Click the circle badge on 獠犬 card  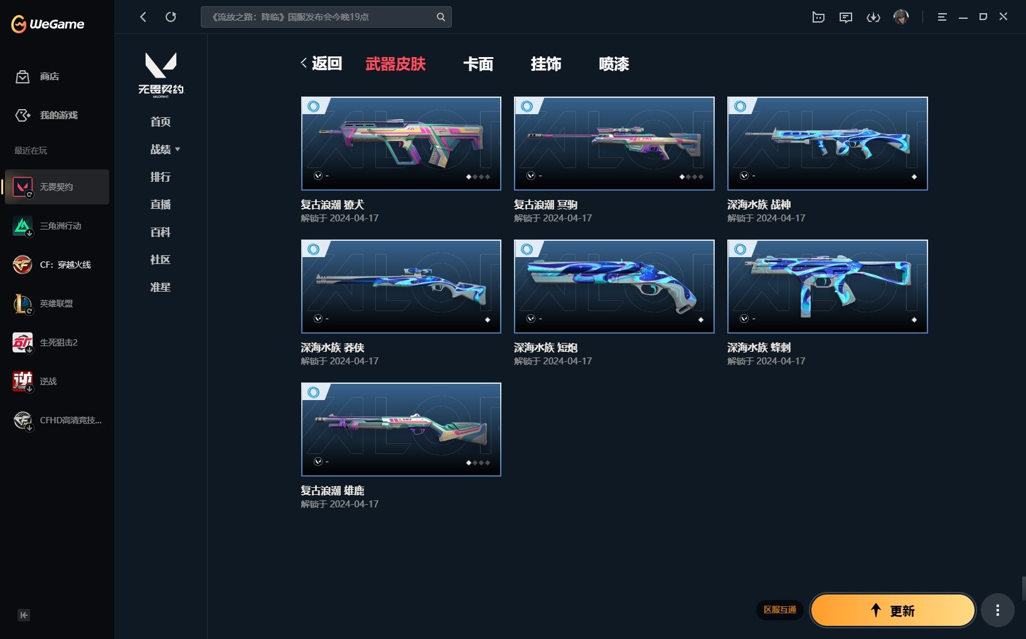point(314,107)
